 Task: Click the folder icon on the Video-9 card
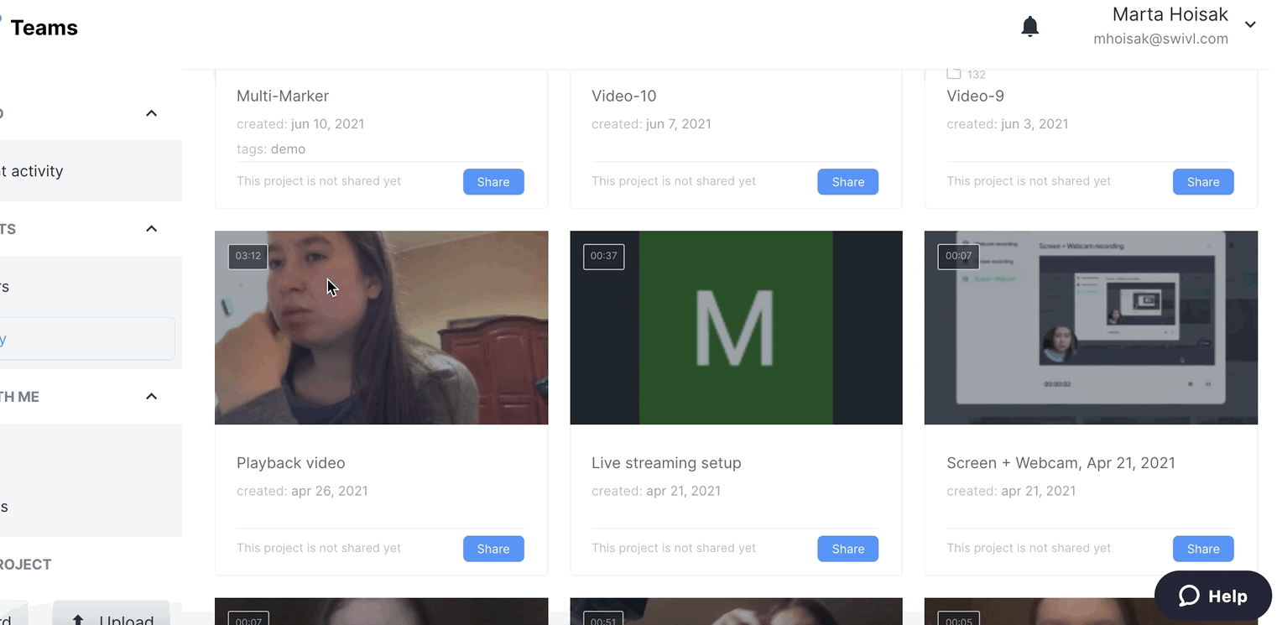pos(954,74)
